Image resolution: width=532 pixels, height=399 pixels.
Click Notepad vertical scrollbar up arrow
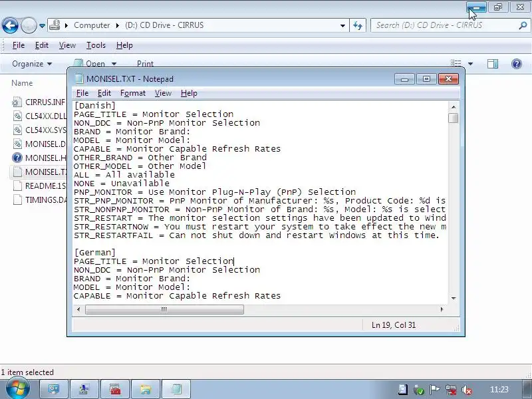pos(454,107)
